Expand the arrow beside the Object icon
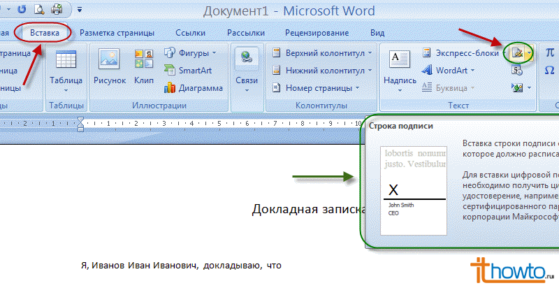559x288 pixels. 530,87
